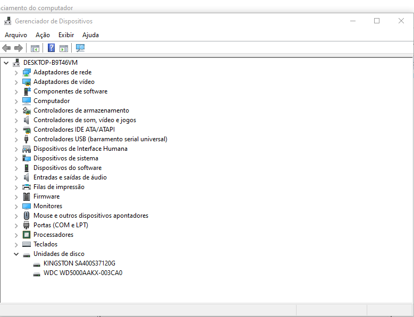Open the Exibir menu

66,35
